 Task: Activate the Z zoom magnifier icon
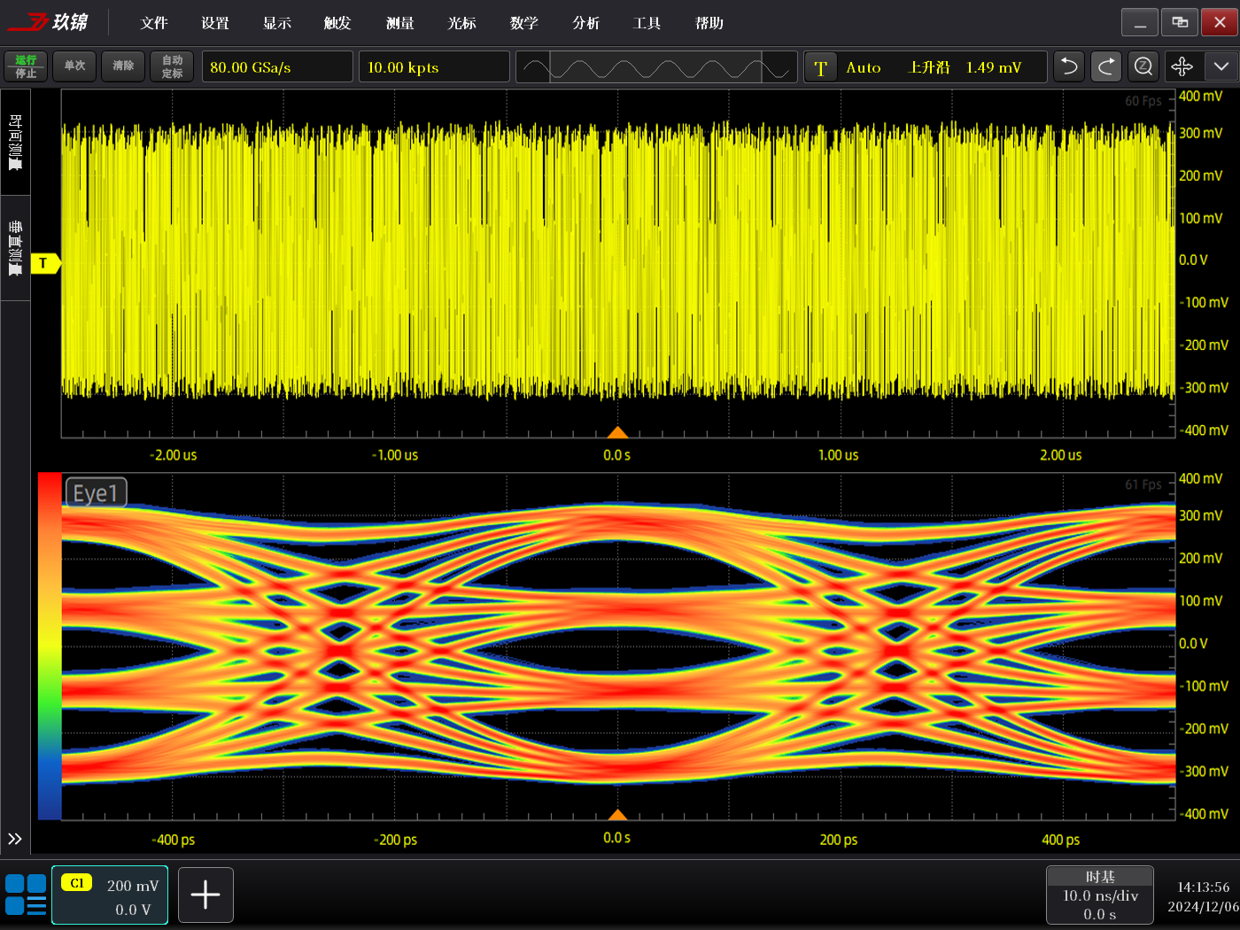coord(1143,66)
